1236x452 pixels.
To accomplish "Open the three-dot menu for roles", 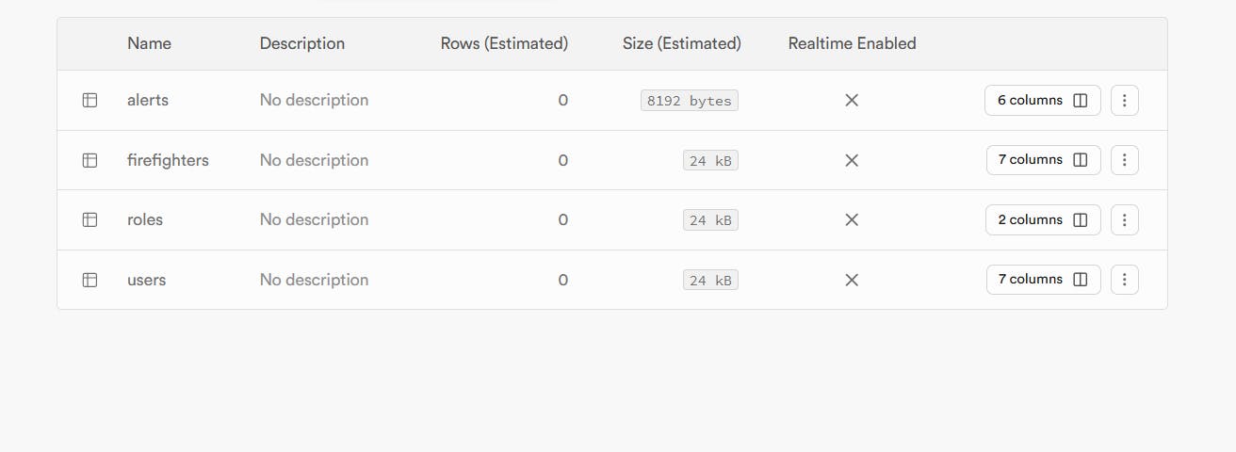I will coord(1124,219).
